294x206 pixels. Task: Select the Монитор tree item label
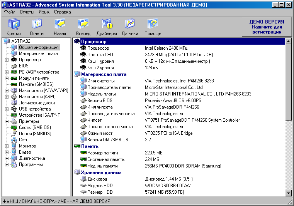click(x=27, y=146)
